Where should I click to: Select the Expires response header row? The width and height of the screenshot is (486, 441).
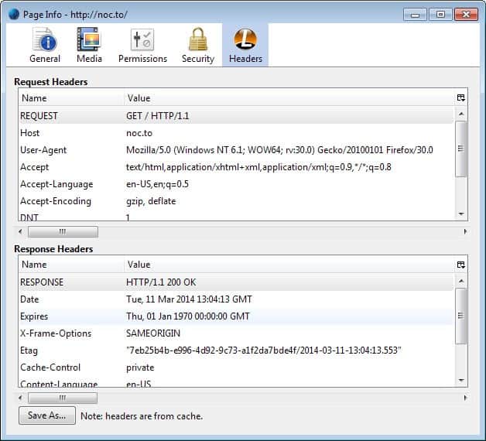[232, 316]
